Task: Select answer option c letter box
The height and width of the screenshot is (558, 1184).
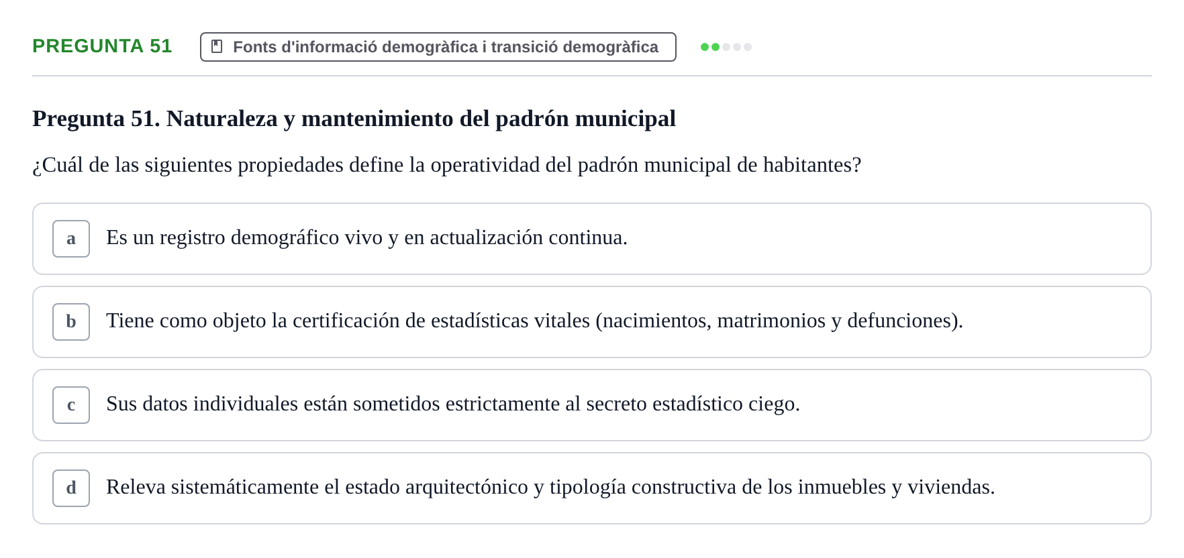Action: click(x=71, y=405)
